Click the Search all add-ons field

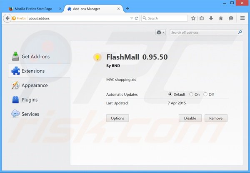pos(207,32)
